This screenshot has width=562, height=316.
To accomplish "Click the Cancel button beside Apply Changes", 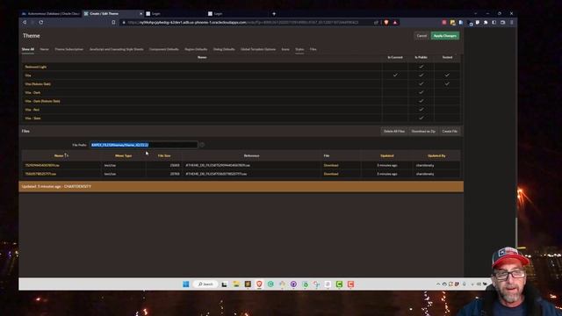I will pos(421,36).
